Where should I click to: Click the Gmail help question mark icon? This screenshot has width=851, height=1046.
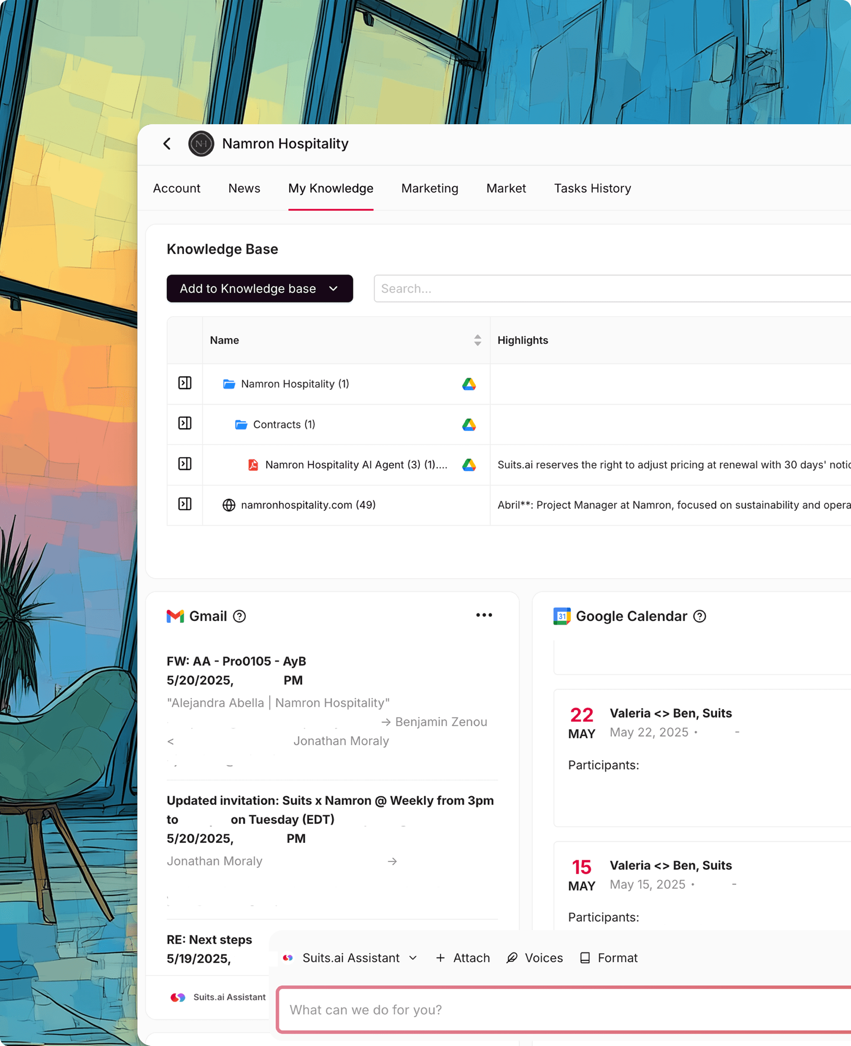pyautogui.click(x=239, y=616)
